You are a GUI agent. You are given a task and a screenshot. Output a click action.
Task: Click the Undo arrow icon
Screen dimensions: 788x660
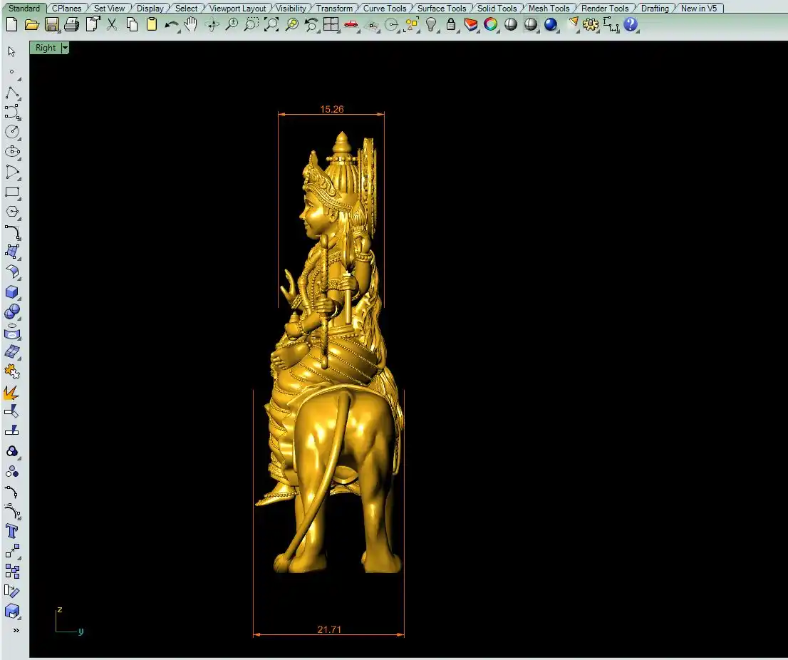[x=171, y=25]
